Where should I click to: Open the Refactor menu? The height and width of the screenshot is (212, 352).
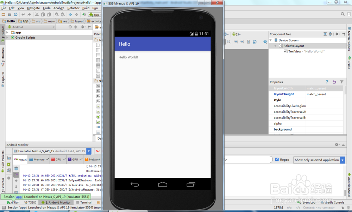(x=73, y=8)
